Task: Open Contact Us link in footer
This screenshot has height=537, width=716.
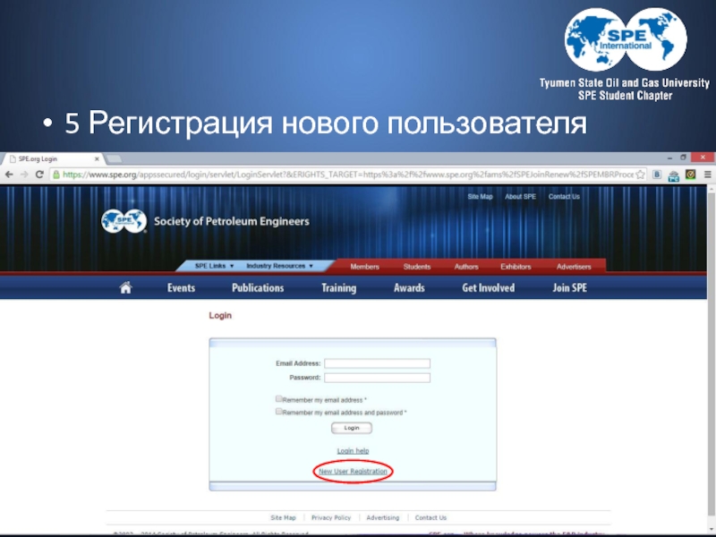Action: pos(430,517)
